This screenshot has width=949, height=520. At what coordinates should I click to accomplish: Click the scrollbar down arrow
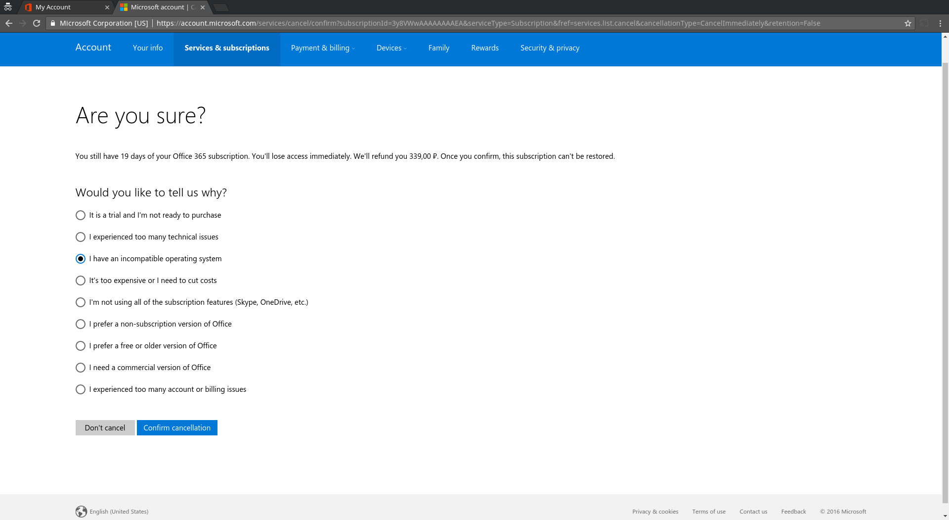pyautogui.click(x=945, y=516)
